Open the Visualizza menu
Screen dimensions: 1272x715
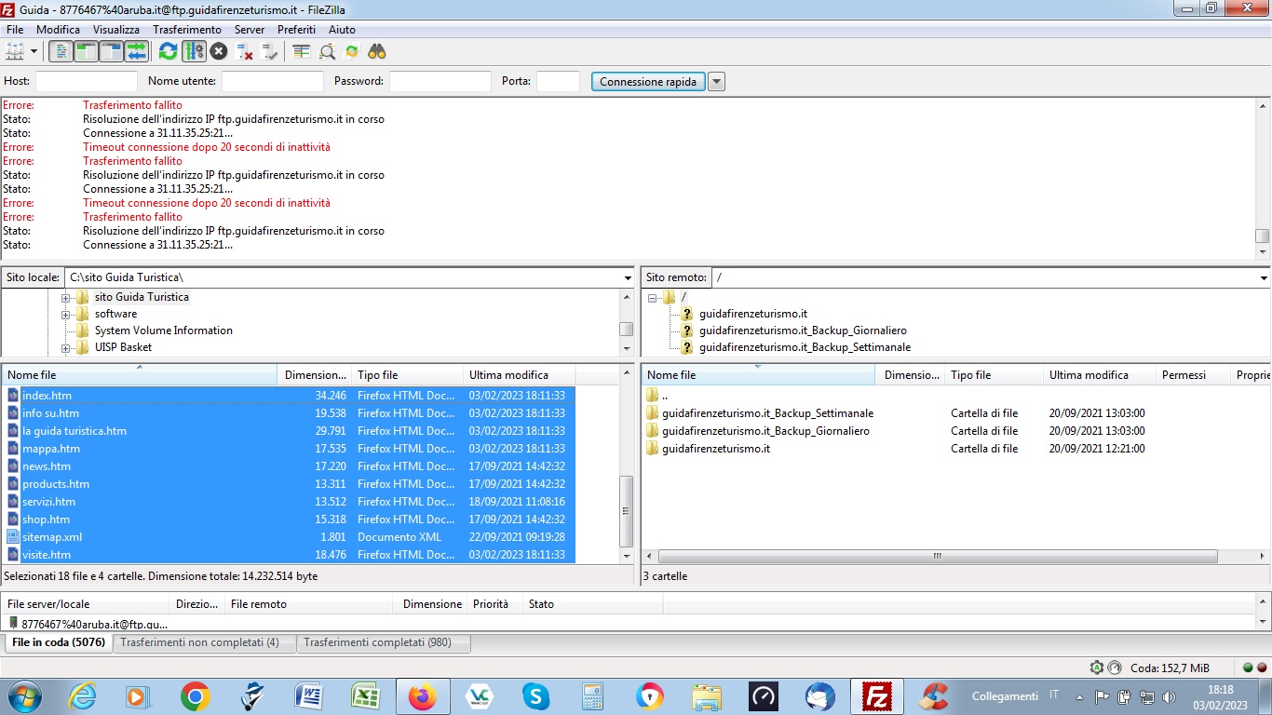tap(116, 30)
